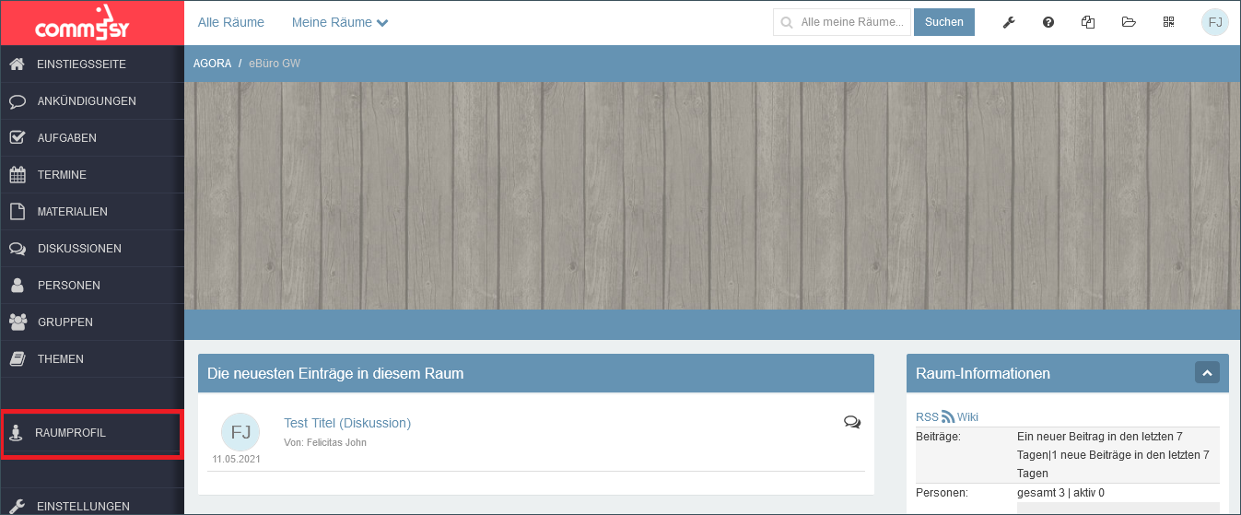Viewport: 1241px width, 515px height.
Task: Open Aufgaben in the sidebar
Action: [92, 138]
